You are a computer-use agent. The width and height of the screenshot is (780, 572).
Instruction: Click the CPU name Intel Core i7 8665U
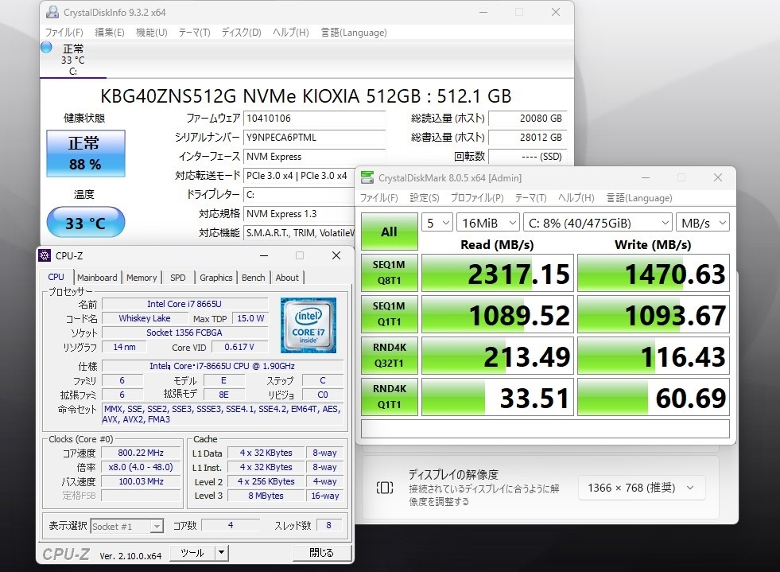point(184,304)
